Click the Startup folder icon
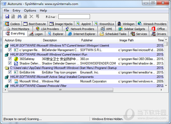 pyautogui.click(x=7, y=68)
